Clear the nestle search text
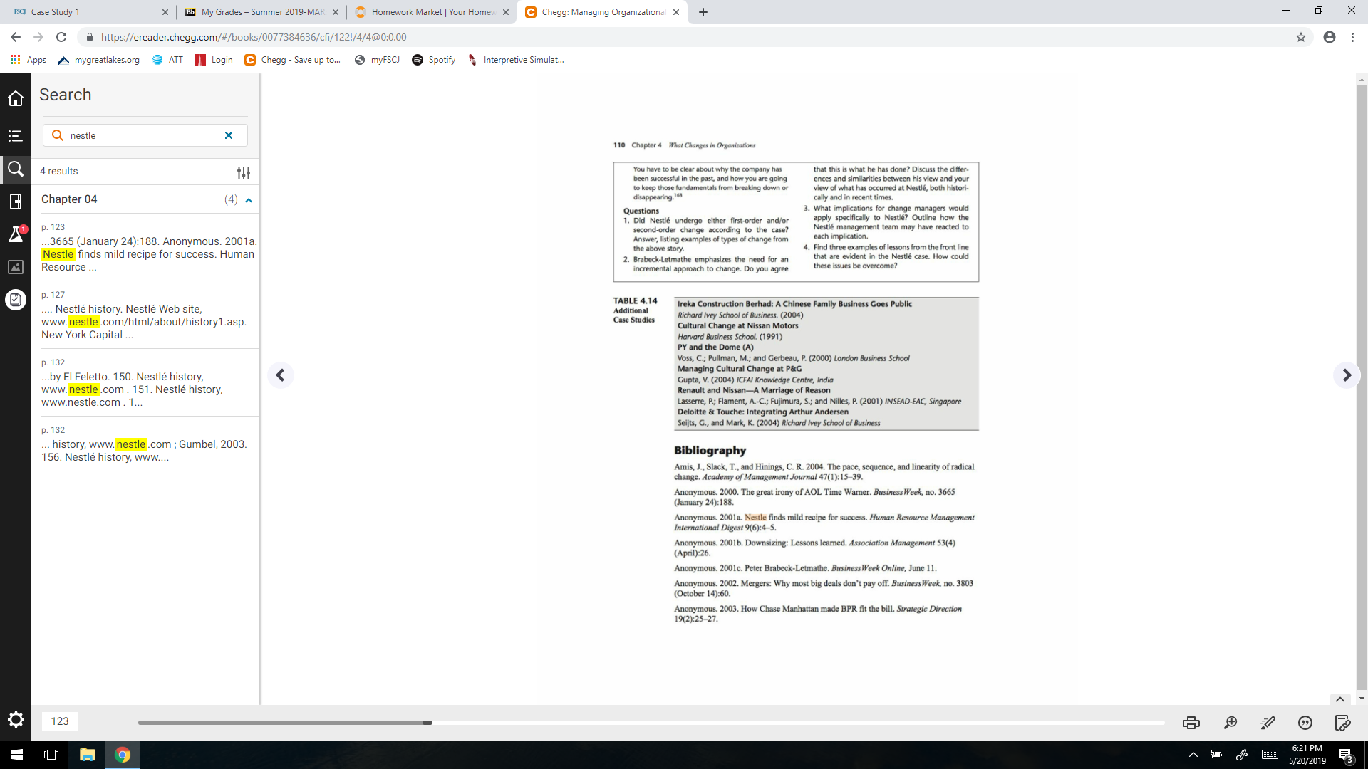 (x=229, y=135)
